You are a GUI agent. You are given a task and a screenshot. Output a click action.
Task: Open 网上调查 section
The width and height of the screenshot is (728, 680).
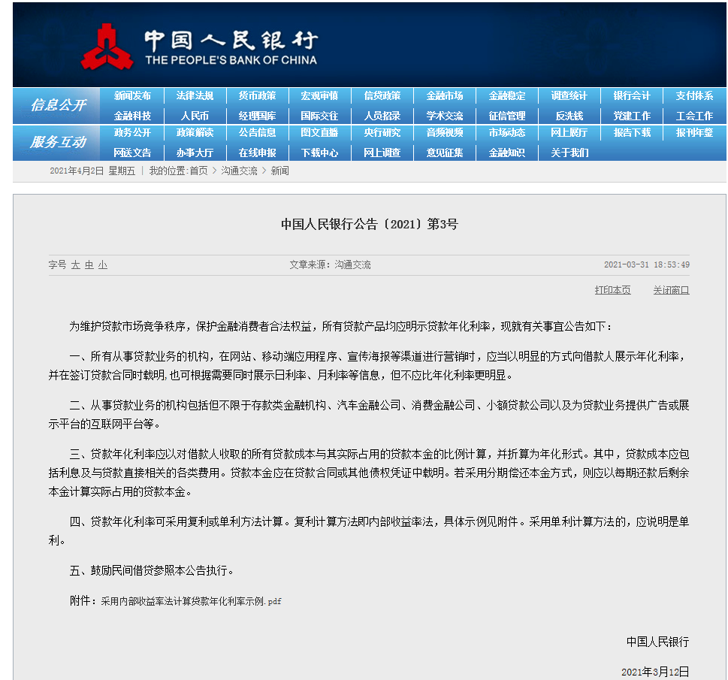point(382,153)
